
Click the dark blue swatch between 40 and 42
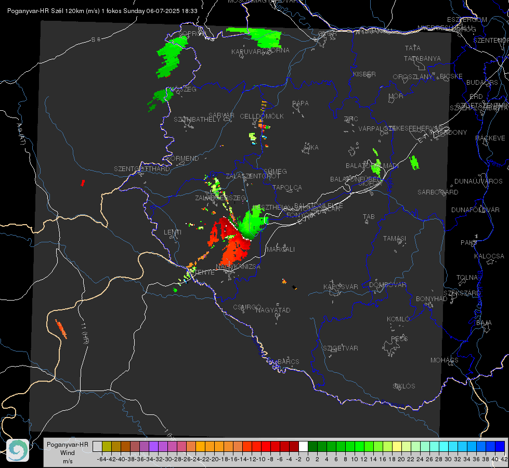click(x=500, y=446)
